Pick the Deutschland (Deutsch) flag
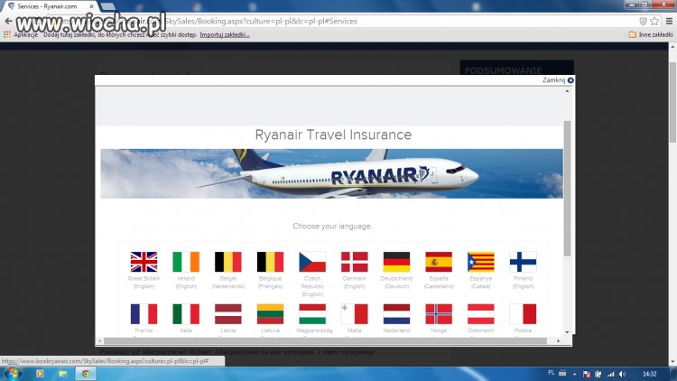The width and height of the screenshot is (677, 381). (396, 262)
